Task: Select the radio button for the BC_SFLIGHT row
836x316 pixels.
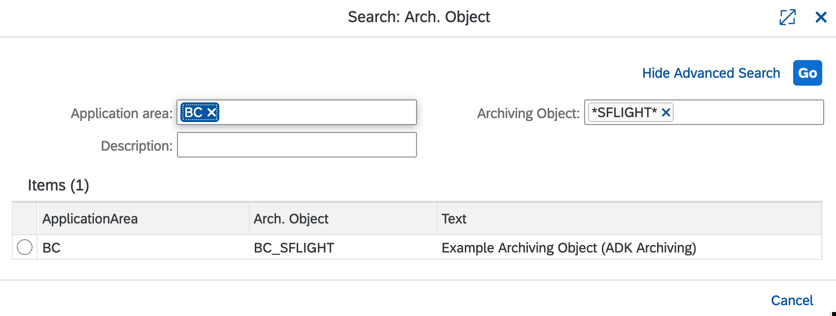Action: [x=25, y=248]
